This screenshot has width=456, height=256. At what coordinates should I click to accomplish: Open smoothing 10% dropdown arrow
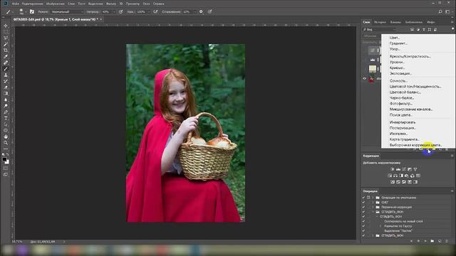[195, 12]
